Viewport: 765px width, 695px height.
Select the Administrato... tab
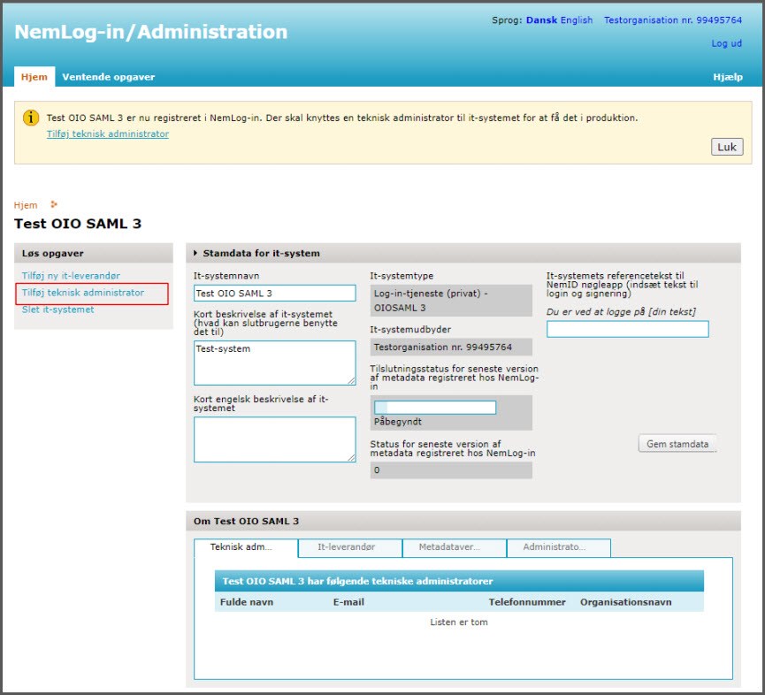[559, 547]
